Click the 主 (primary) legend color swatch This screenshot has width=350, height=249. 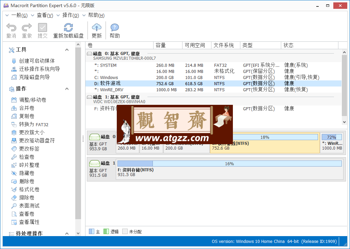(92, 231)
